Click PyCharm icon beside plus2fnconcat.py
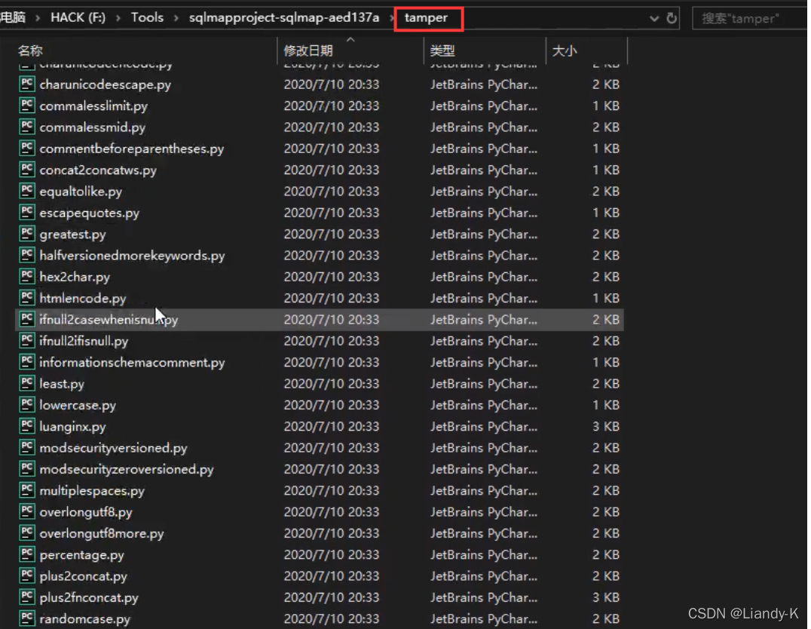Screen dimensions: 811x629 [x=26, y=597]
